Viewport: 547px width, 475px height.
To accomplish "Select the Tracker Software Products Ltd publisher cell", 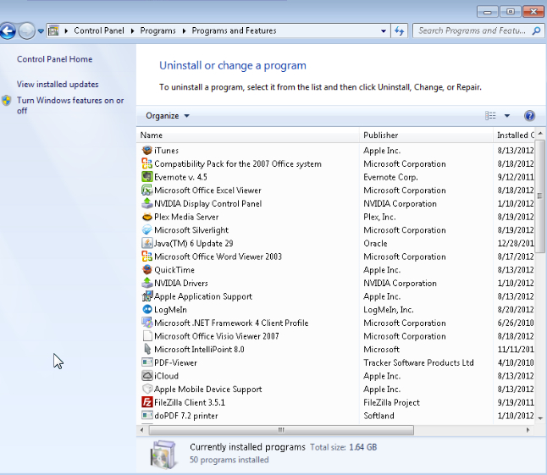I will pyautogui.click(x=418, y=362).
